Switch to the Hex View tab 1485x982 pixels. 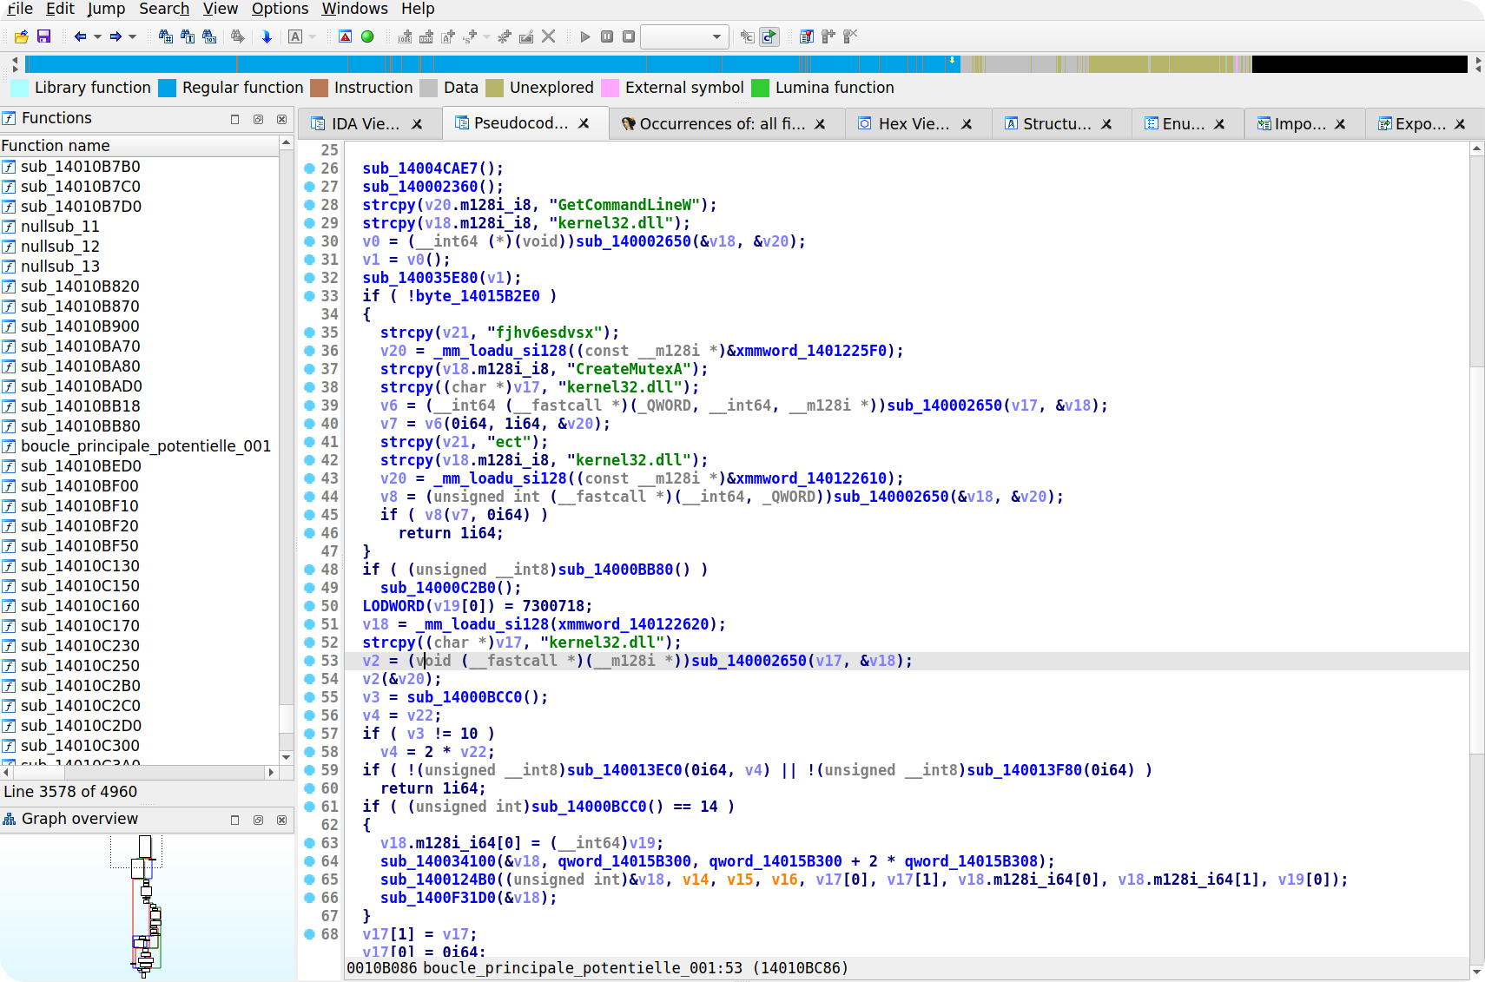point(914,124)
